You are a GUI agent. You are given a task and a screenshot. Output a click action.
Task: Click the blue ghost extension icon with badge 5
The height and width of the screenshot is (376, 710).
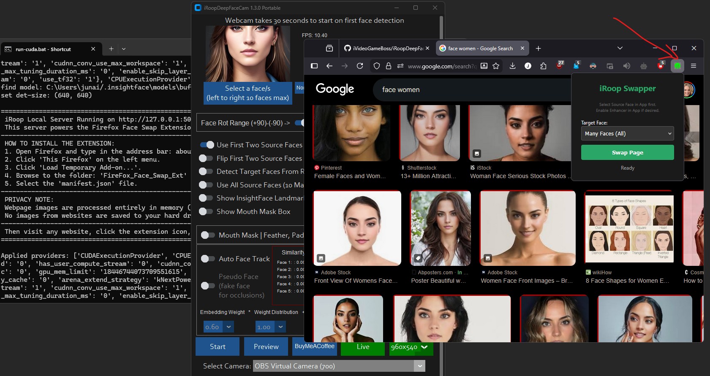[x=577, y=65]
